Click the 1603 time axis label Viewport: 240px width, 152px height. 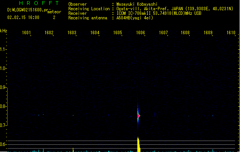[x=72, y=33]
